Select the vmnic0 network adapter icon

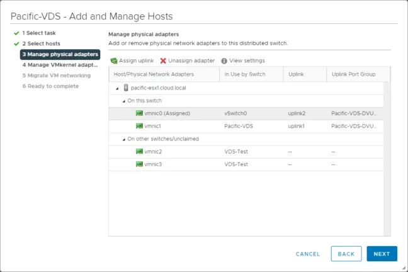(x=140, y=113)
